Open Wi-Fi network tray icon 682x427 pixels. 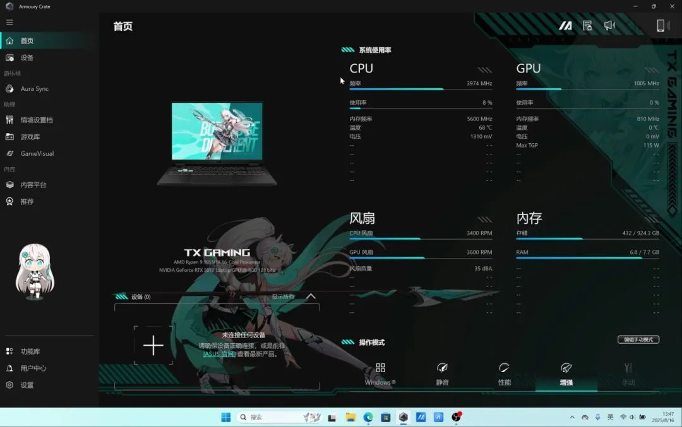pyautogui.click(x=623, y=418)
